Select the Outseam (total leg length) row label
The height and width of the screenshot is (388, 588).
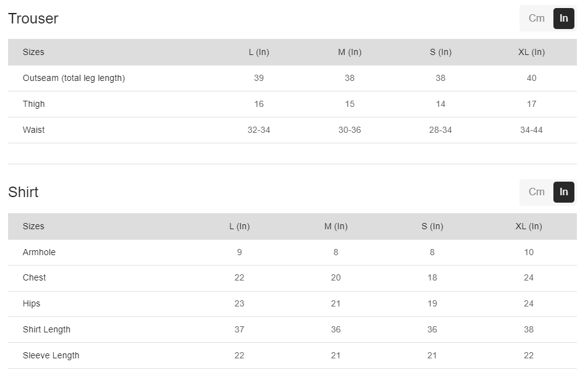(x=73, y=78)
